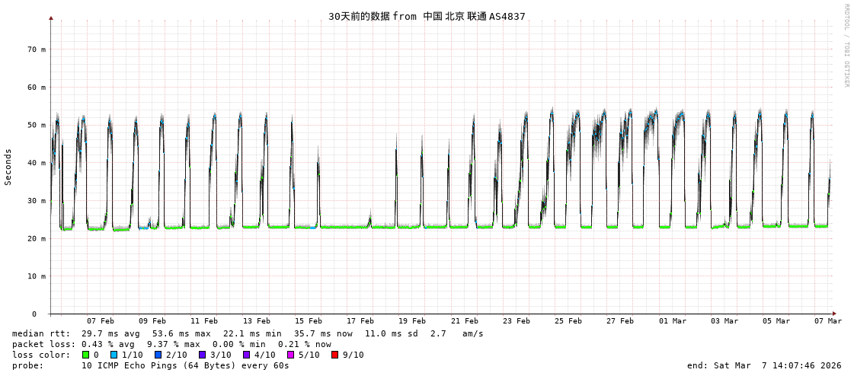Click the chart title with AS4837
The height and width of the screenshot is (376, 854).
tap(427, 16)
